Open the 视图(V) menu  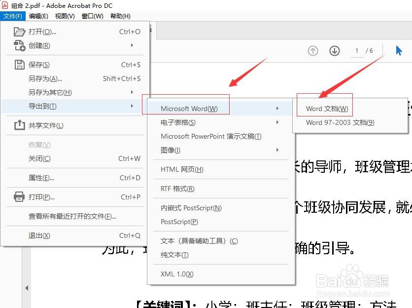coord(65,16)
